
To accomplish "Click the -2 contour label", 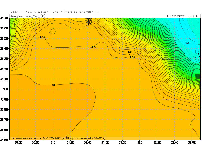I will coord(197,54).
